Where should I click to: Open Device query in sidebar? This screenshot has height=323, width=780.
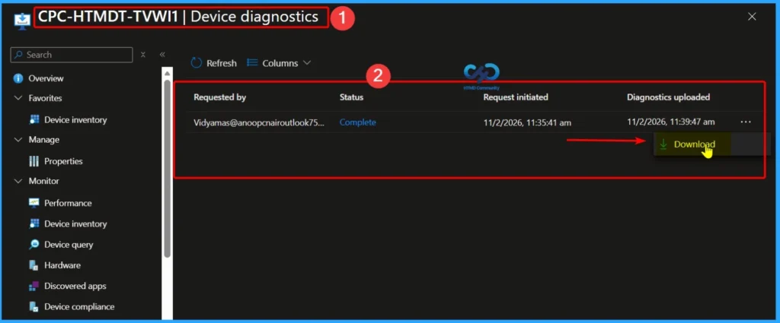69,245
